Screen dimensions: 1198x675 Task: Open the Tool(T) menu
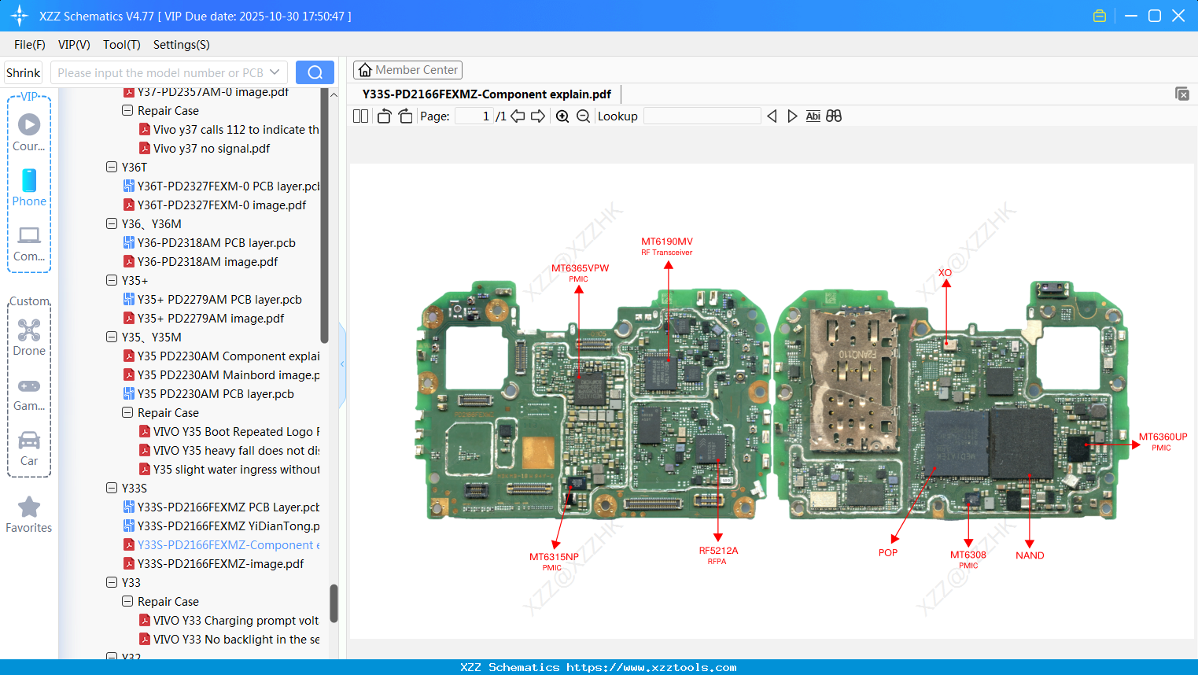[x=121, y=45]
